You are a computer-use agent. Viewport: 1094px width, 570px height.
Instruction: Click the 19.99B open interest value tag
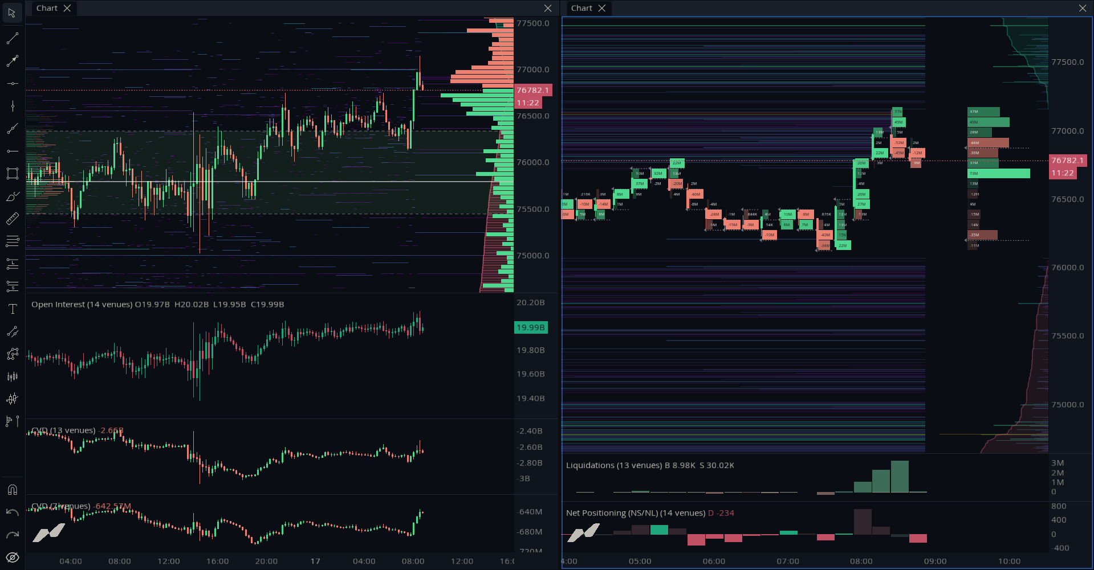[x=531, y=327]
